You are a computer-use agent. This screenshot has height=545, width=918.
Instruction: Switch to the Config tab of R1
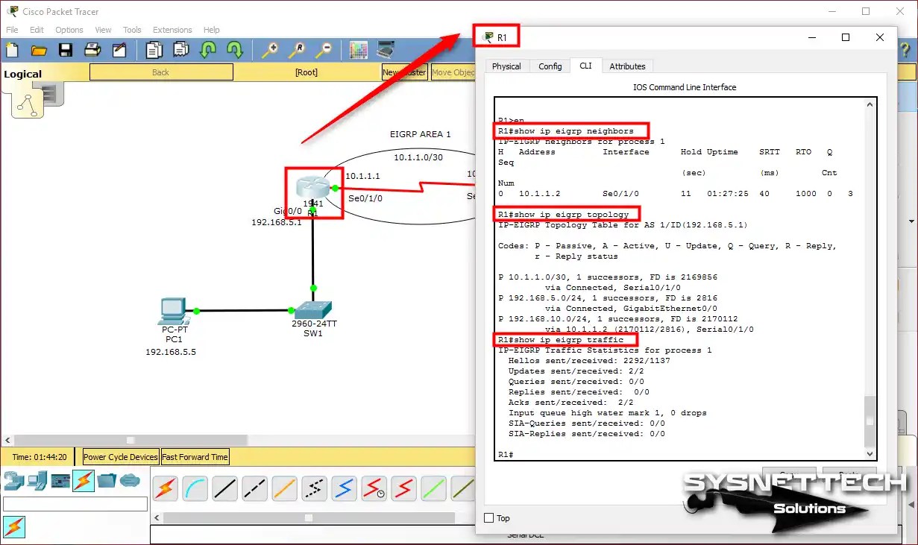click(x=550, y=66)
